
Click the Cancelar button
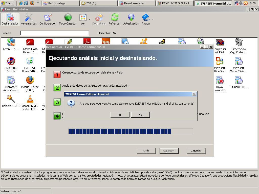point(196,151)
